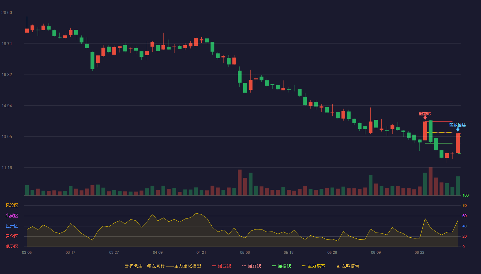This screenshot has height=274, width=481.
Task: Click the 20.60 price axis label
Action: 7,13
